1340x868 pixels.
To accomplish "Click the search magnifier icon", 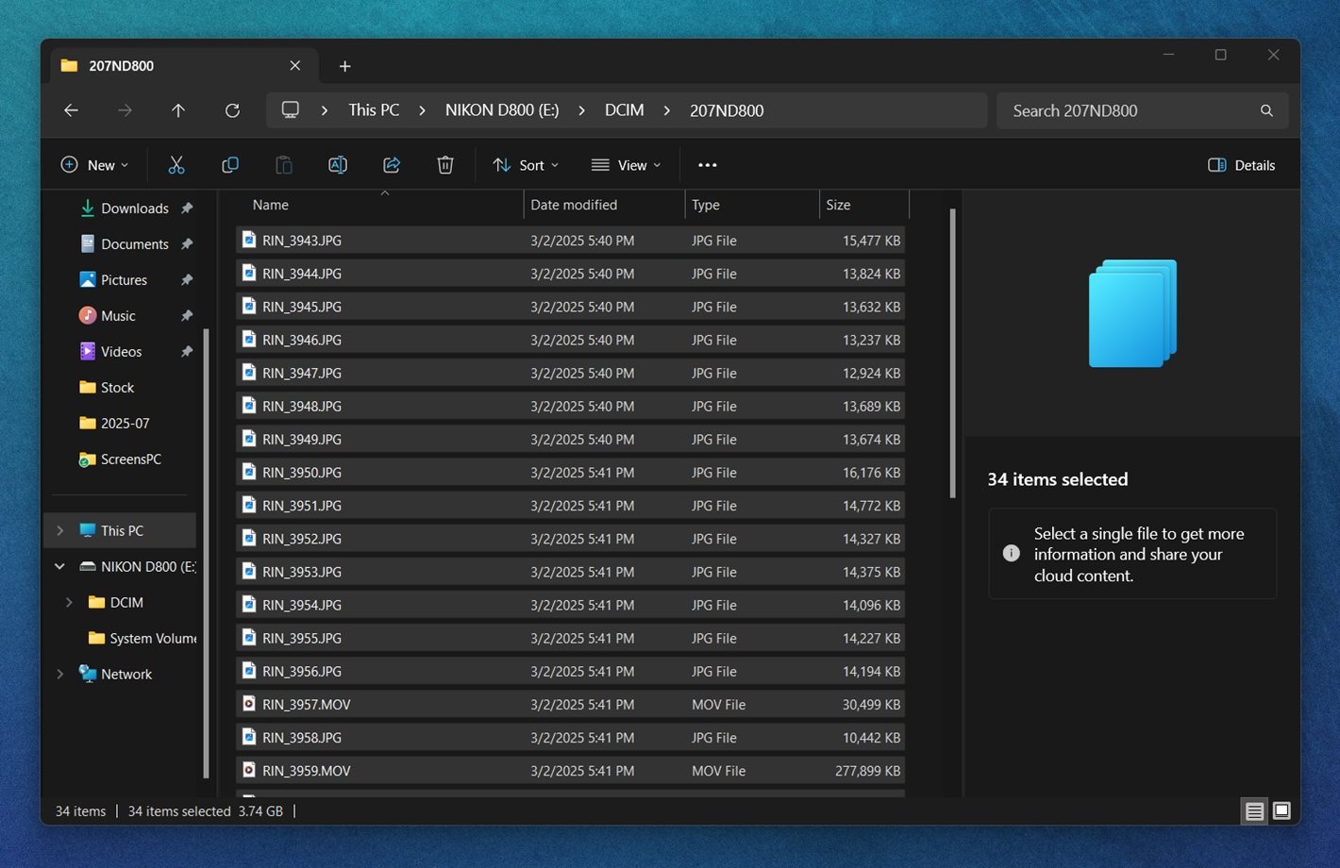I will 1266,110.
